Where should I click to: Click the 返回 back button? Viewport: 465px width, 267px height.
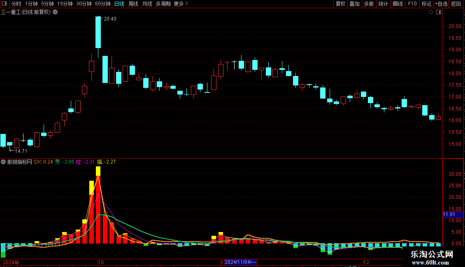pos(456,4)
